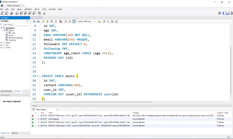Go to the Workbench home screen
Image resolution: width=233 pixels, height=139 pixels.
point(2,5)
